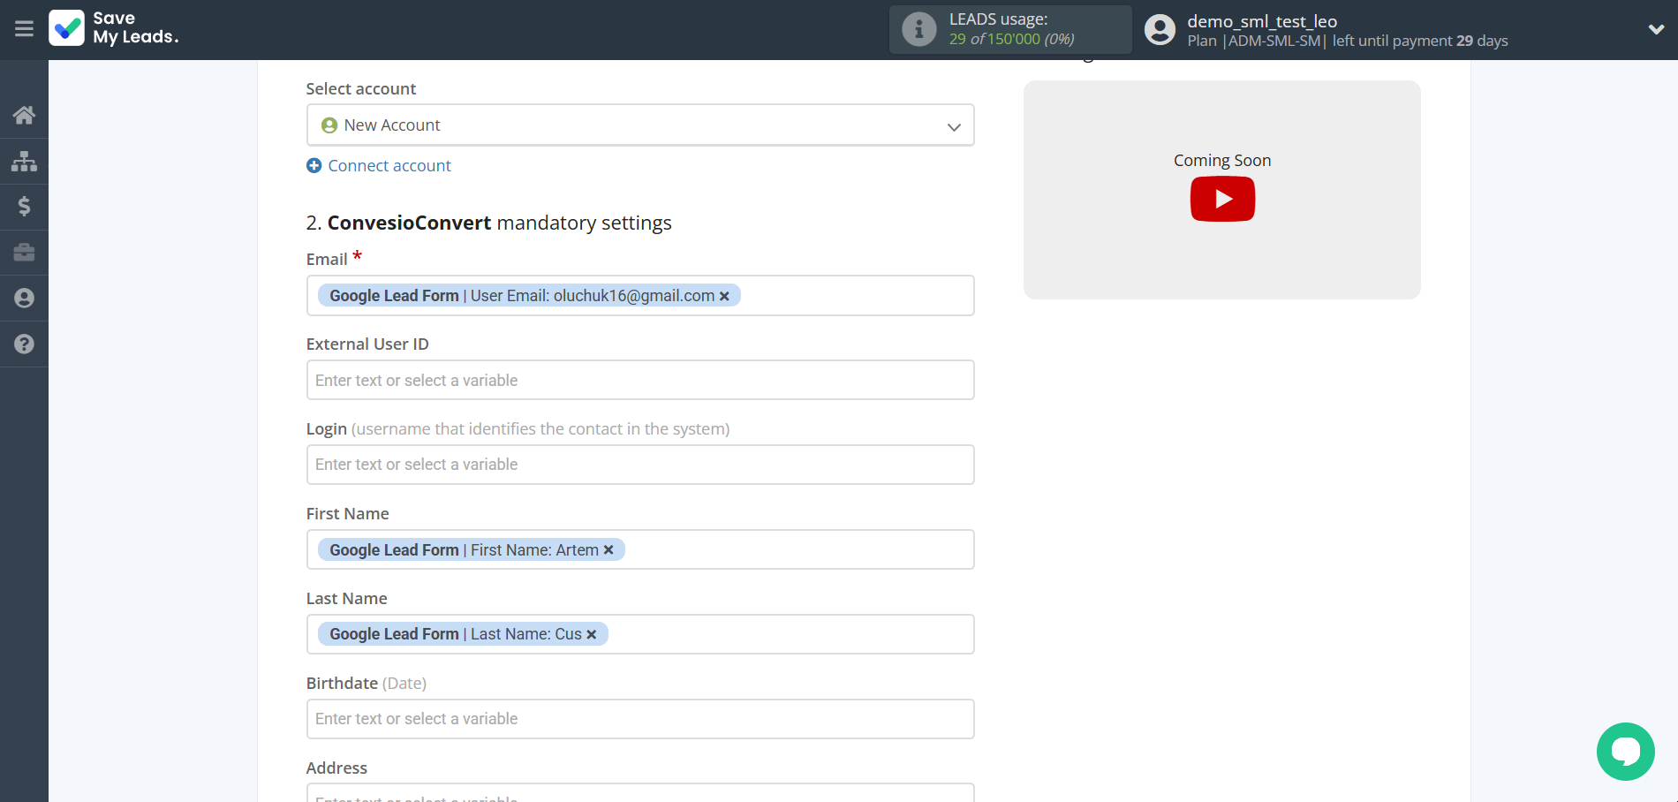Click the Birthdate input field
Viewport: 1678px width, 802px height.
640,719
